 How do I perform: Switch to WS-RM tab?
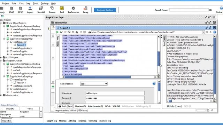pos(116,106)
